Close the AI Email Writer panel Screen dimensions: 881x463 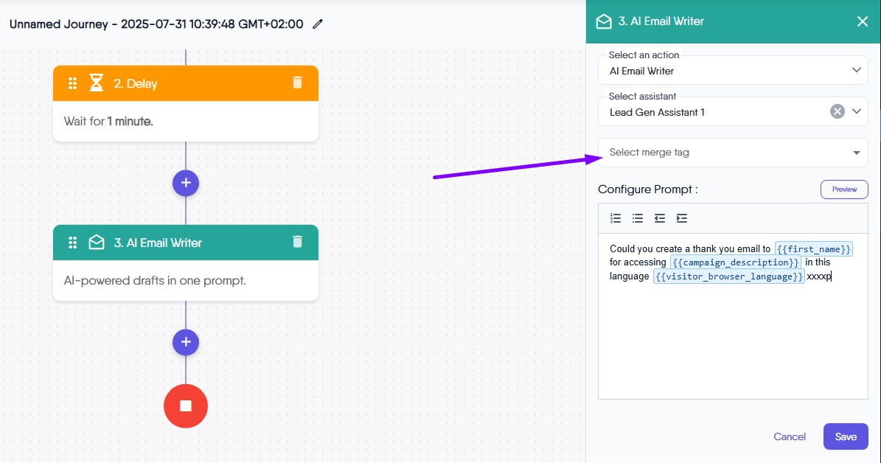tap(863, 21)
